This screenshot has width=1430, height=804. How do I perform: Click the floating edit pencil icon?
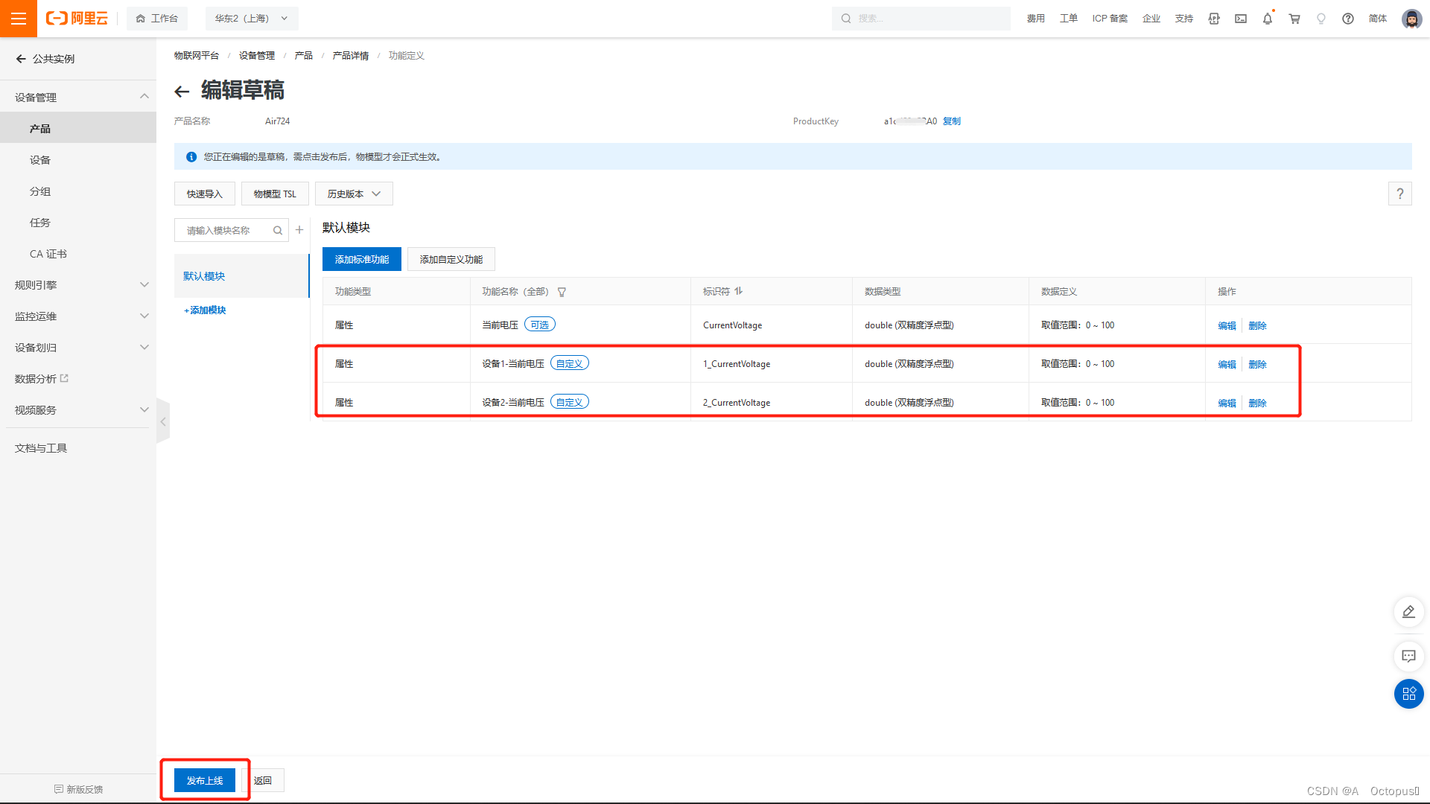tap(1408, 612)
